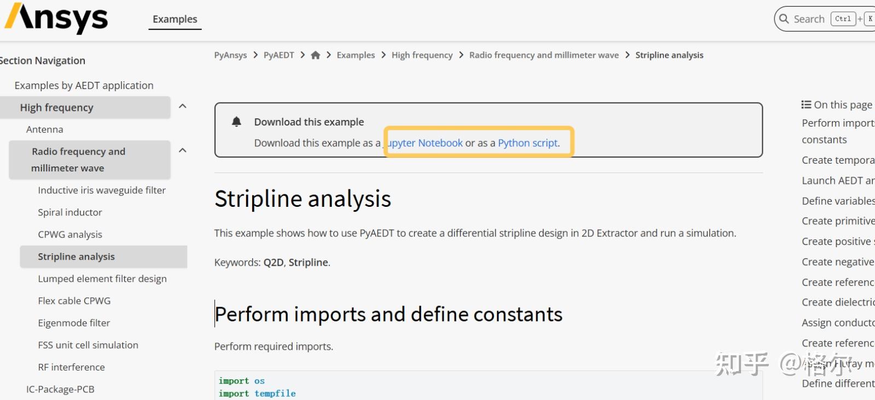Select High frequency breadcrumb link
The height and width of the screenshot is (400, 875).
pos(422,55)
